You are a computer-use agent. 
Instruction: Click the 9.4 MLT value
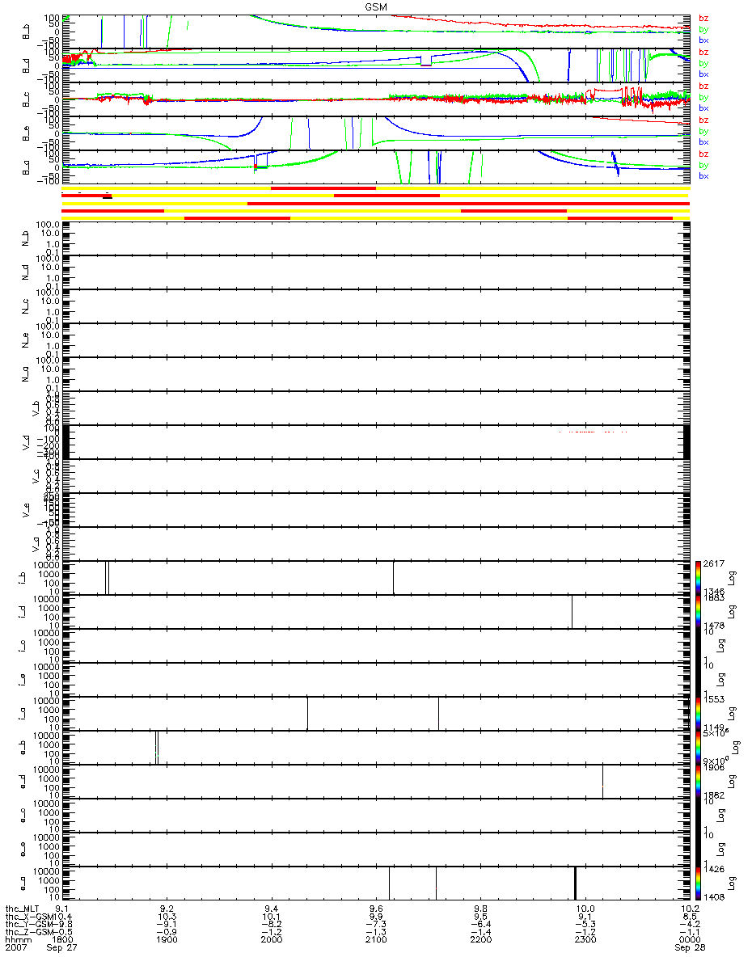pyautogui.click(x=272, y=909)
